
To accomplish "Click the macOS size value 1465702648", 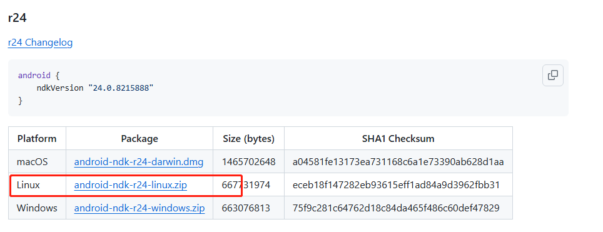I will 249,162.
